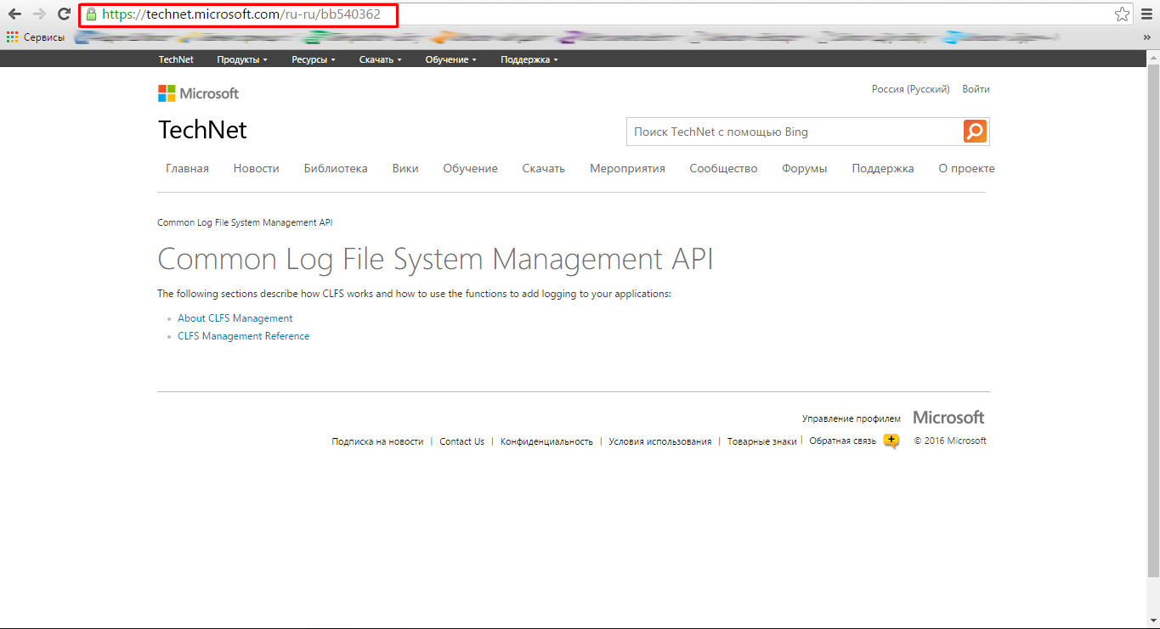Open the Сервисы apps shortcut
Image resolution: width=1160 pixels, height=629 pixels.
(36, 37)
